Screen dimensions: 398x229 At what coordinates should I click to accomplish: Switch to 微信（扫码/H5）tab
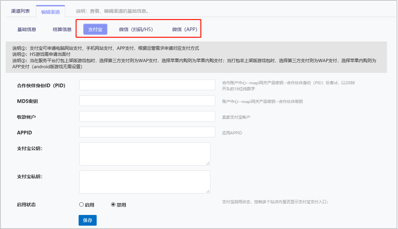[x=136, y=29]
